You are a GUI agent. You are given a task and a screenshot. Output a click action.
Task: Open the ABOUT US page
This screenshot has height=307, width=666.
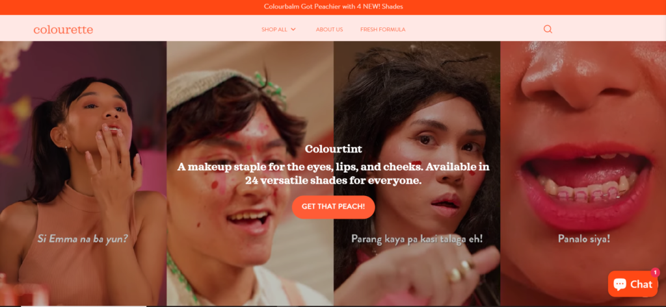pyautogui.click(x=329, y=29)
